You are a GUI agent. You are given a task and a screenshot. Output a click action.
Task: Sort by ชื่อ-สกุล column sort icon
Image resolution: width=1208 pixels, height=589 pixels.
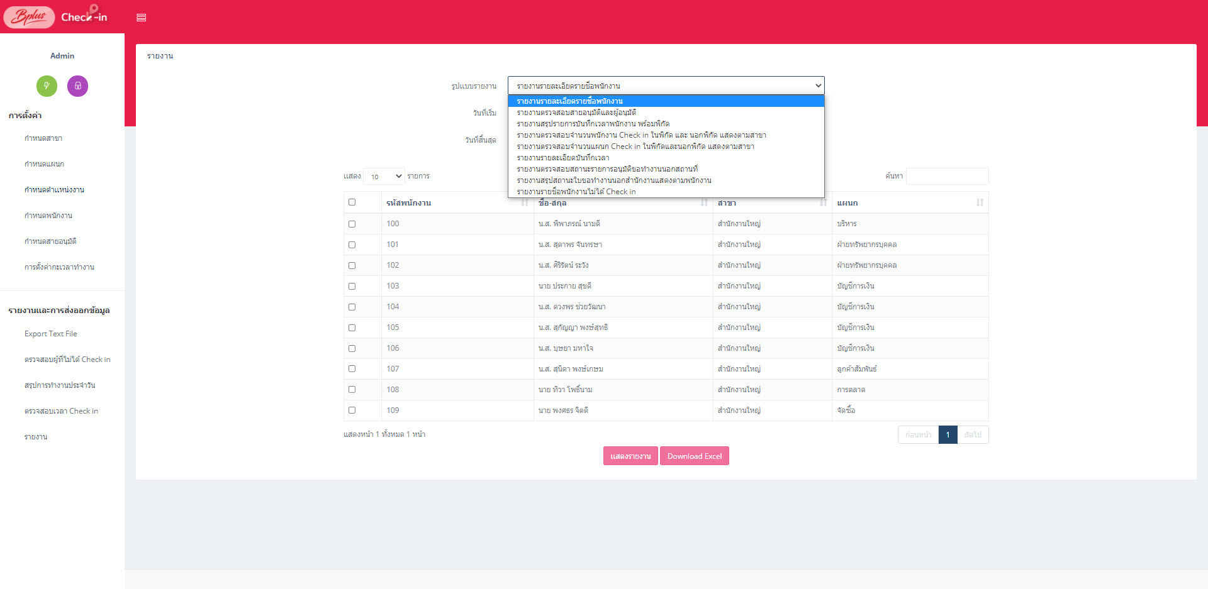[x=703, y=202]
